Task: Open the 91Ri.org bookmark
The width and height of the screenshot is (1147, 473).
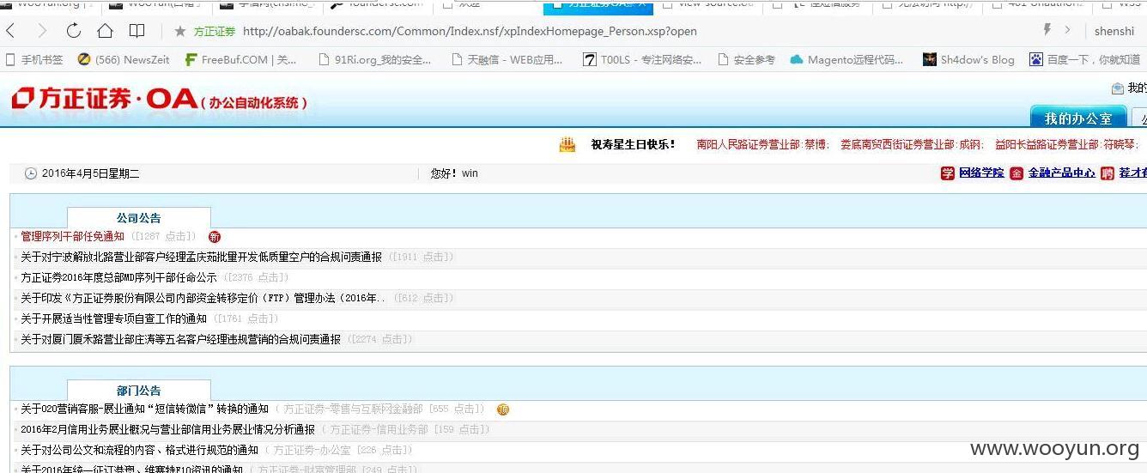Action: pyautogui.click(x=374, y=59)
